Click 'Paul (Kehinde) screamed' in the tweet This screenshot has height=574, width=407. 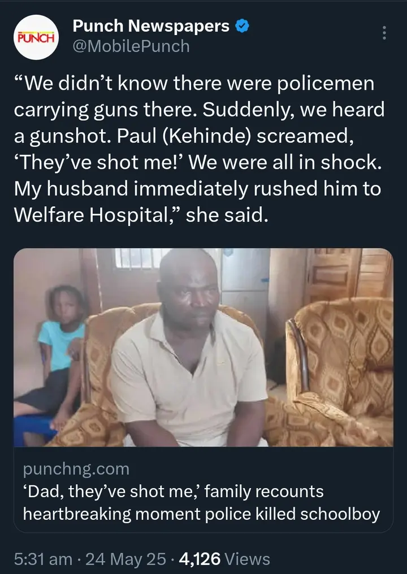click(235, 136)
